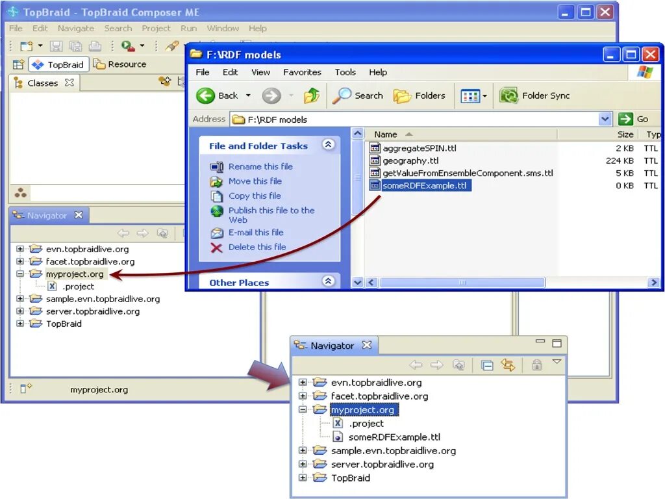
Task: Open Search in Explorer toolbar
Action: (x=358, y=96)
